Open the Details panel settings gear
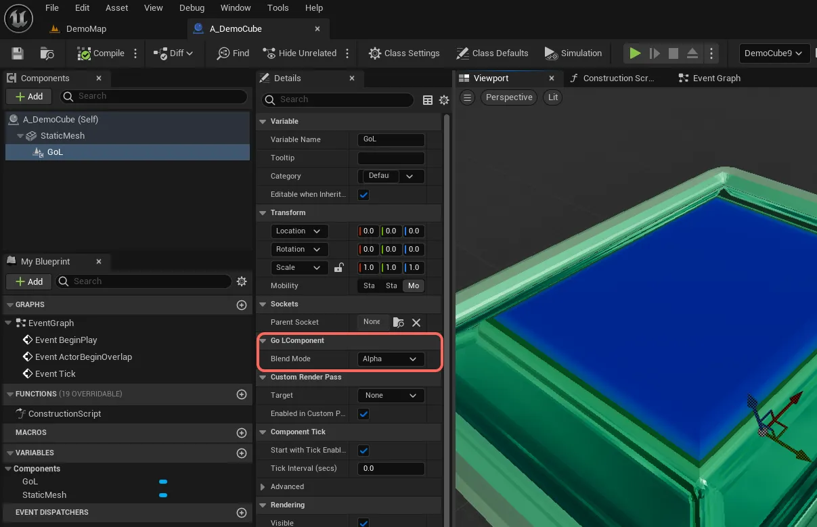 (x=444, y=100)
